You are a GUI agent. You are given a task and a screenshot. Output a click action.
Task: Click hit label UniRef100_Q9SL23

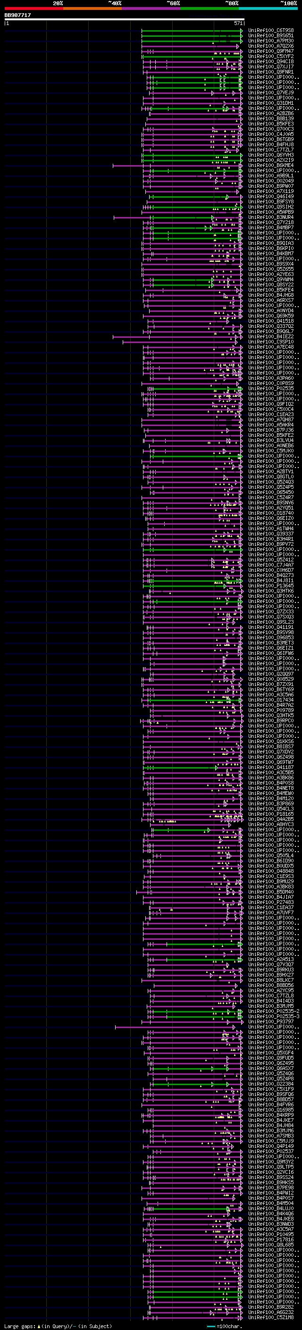coord(271,622)
